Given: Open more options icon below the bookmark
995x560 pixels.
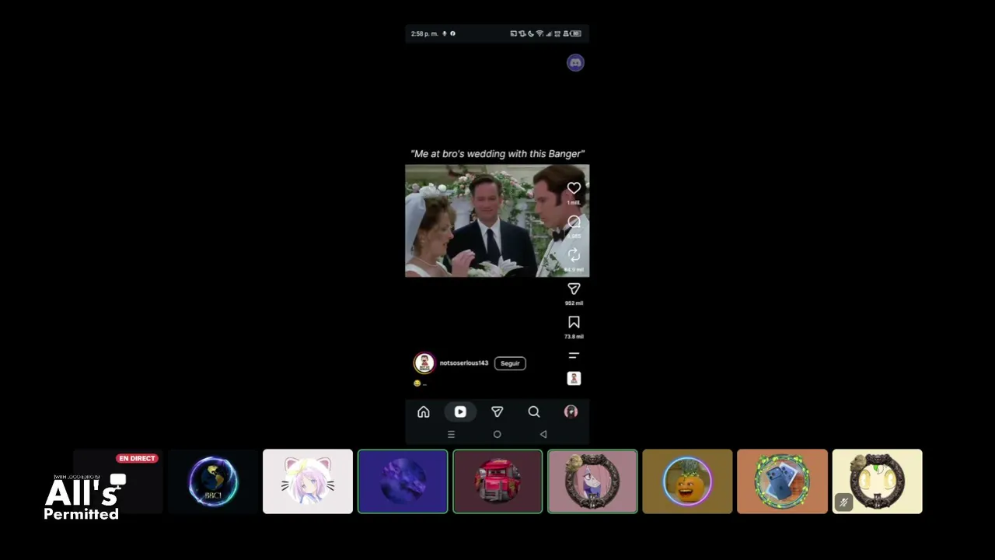Looking at the screenshot, I should click(574, 355).
